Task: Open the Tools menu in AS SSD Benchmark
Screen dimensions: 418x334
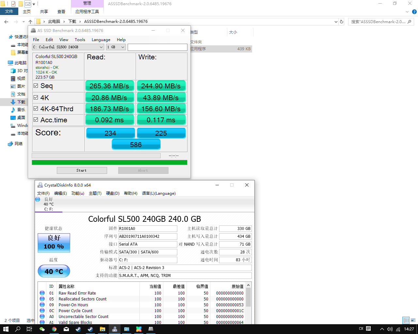Action: pos(80,40)
